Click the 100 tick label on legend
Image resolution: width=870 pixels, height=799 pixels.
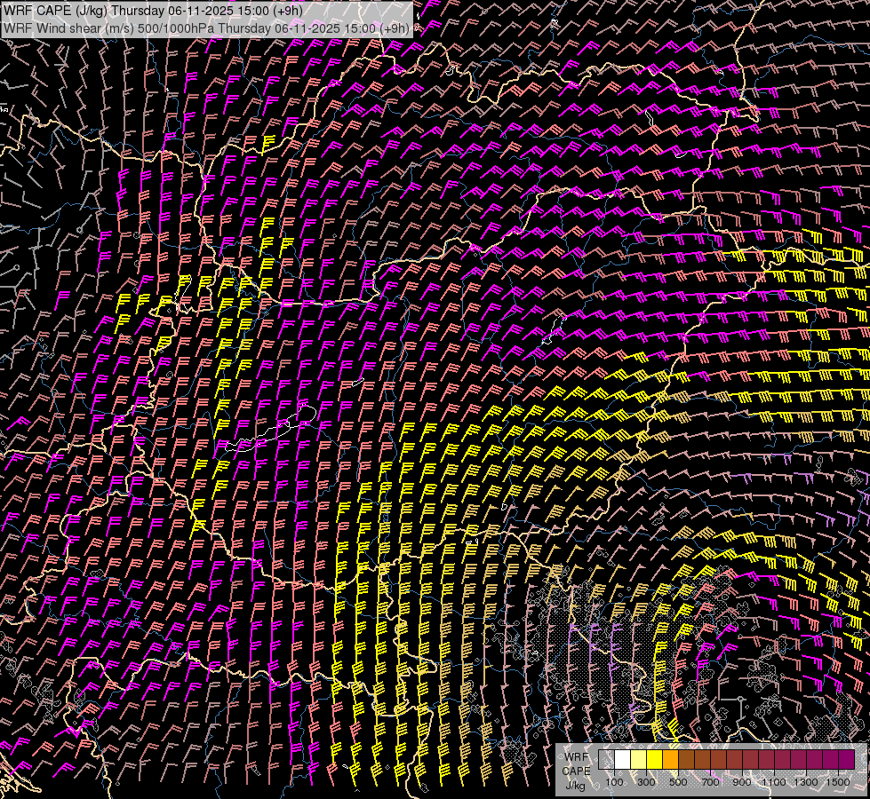click(x=614, y=781)
